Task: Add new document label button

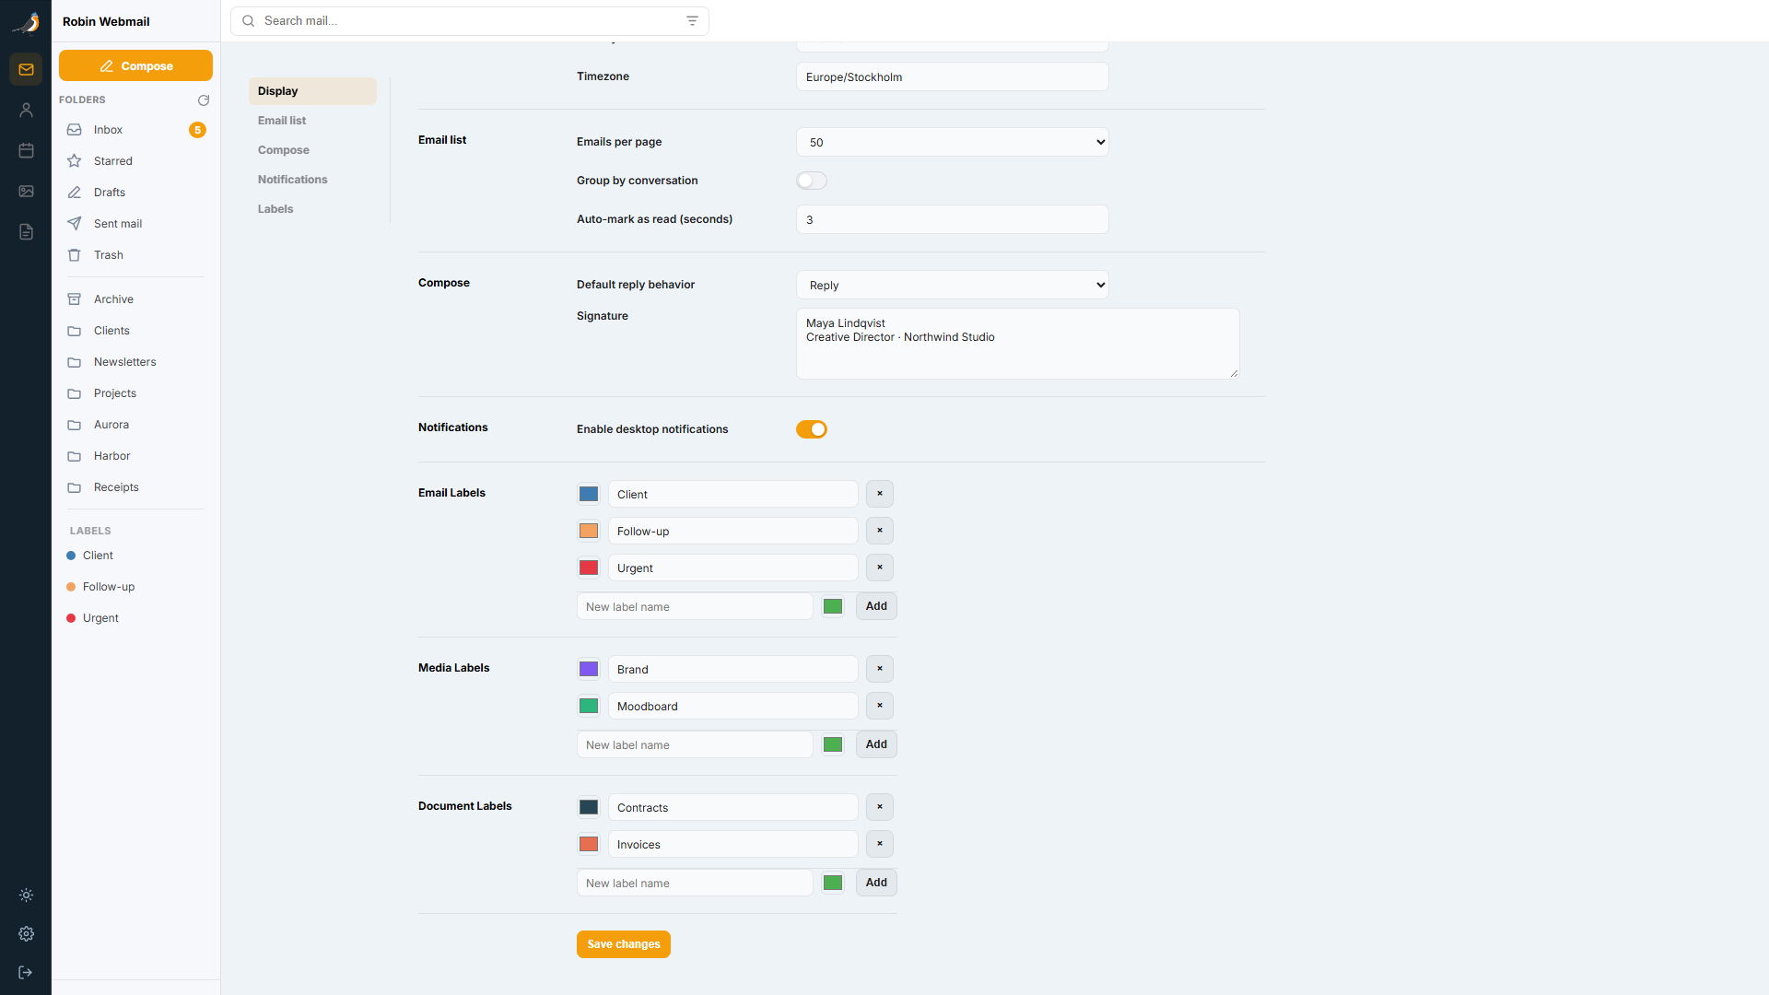Action: 876,883
